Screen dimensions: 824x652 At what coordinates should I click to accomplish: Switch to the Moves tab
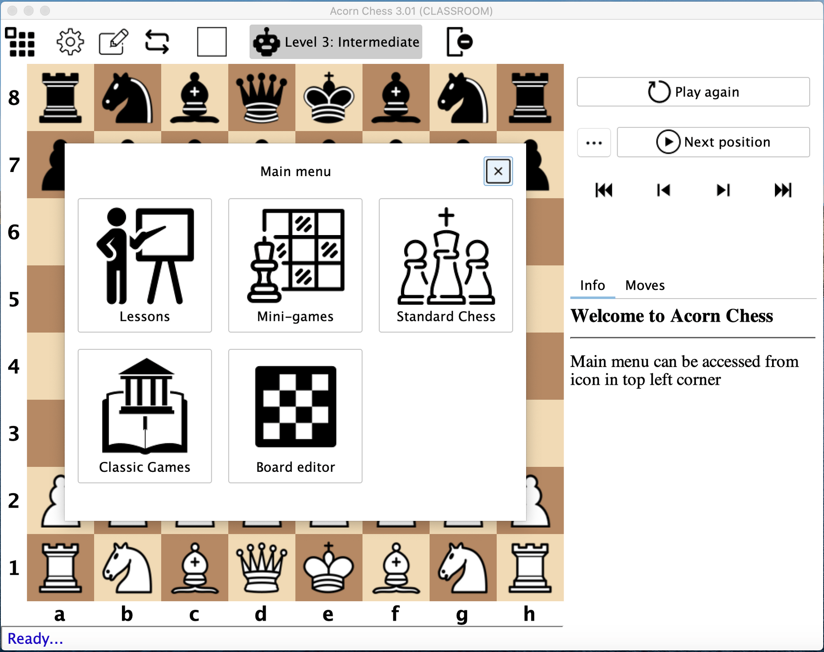coord(645,285)
